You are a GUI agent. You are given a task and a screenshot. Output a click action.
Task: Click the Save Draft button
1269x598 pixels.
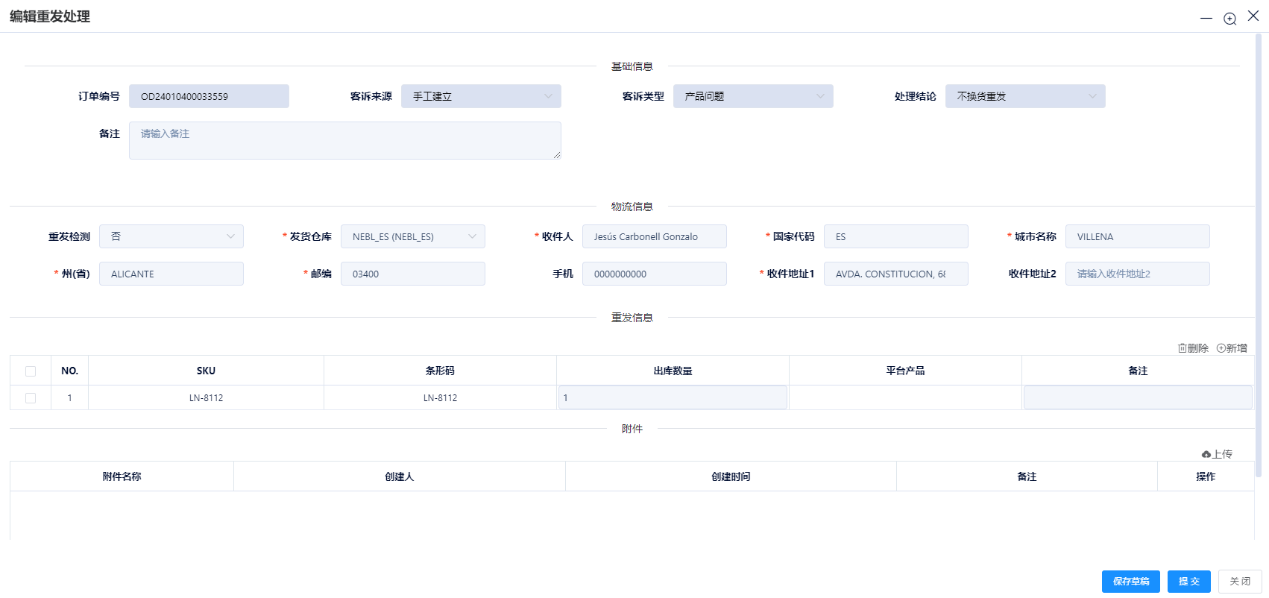tap(1130, 582)
